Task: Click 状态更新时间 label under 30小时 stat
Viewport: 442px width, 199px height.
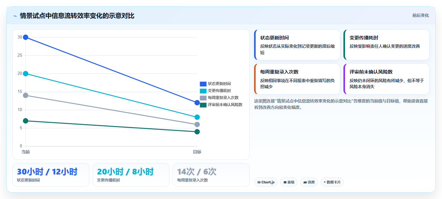Action: (x=28, y=180)
